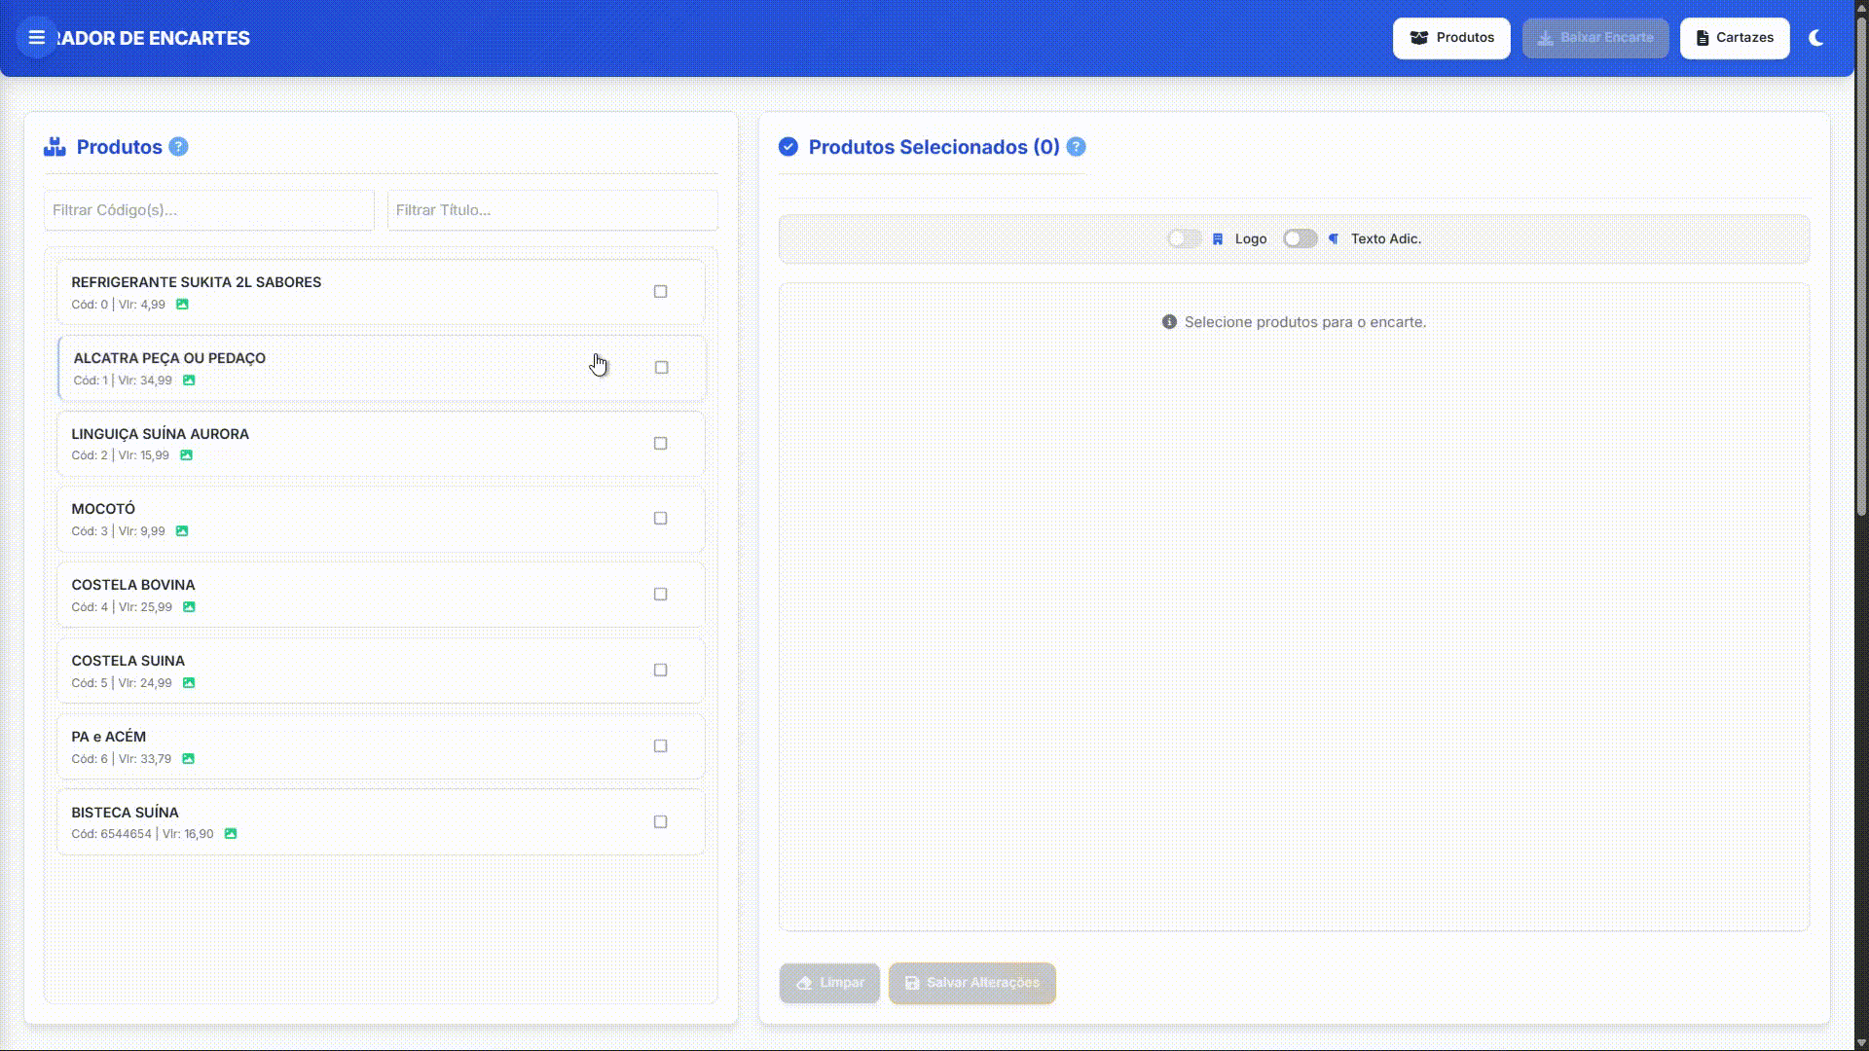The image size is (1869, 1051).
Task: Open the Produtos button in header
Action: click(1451, 38)
